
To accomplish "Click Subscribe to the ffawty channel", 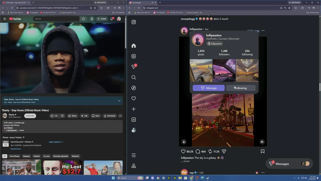I will click(30, 116).
